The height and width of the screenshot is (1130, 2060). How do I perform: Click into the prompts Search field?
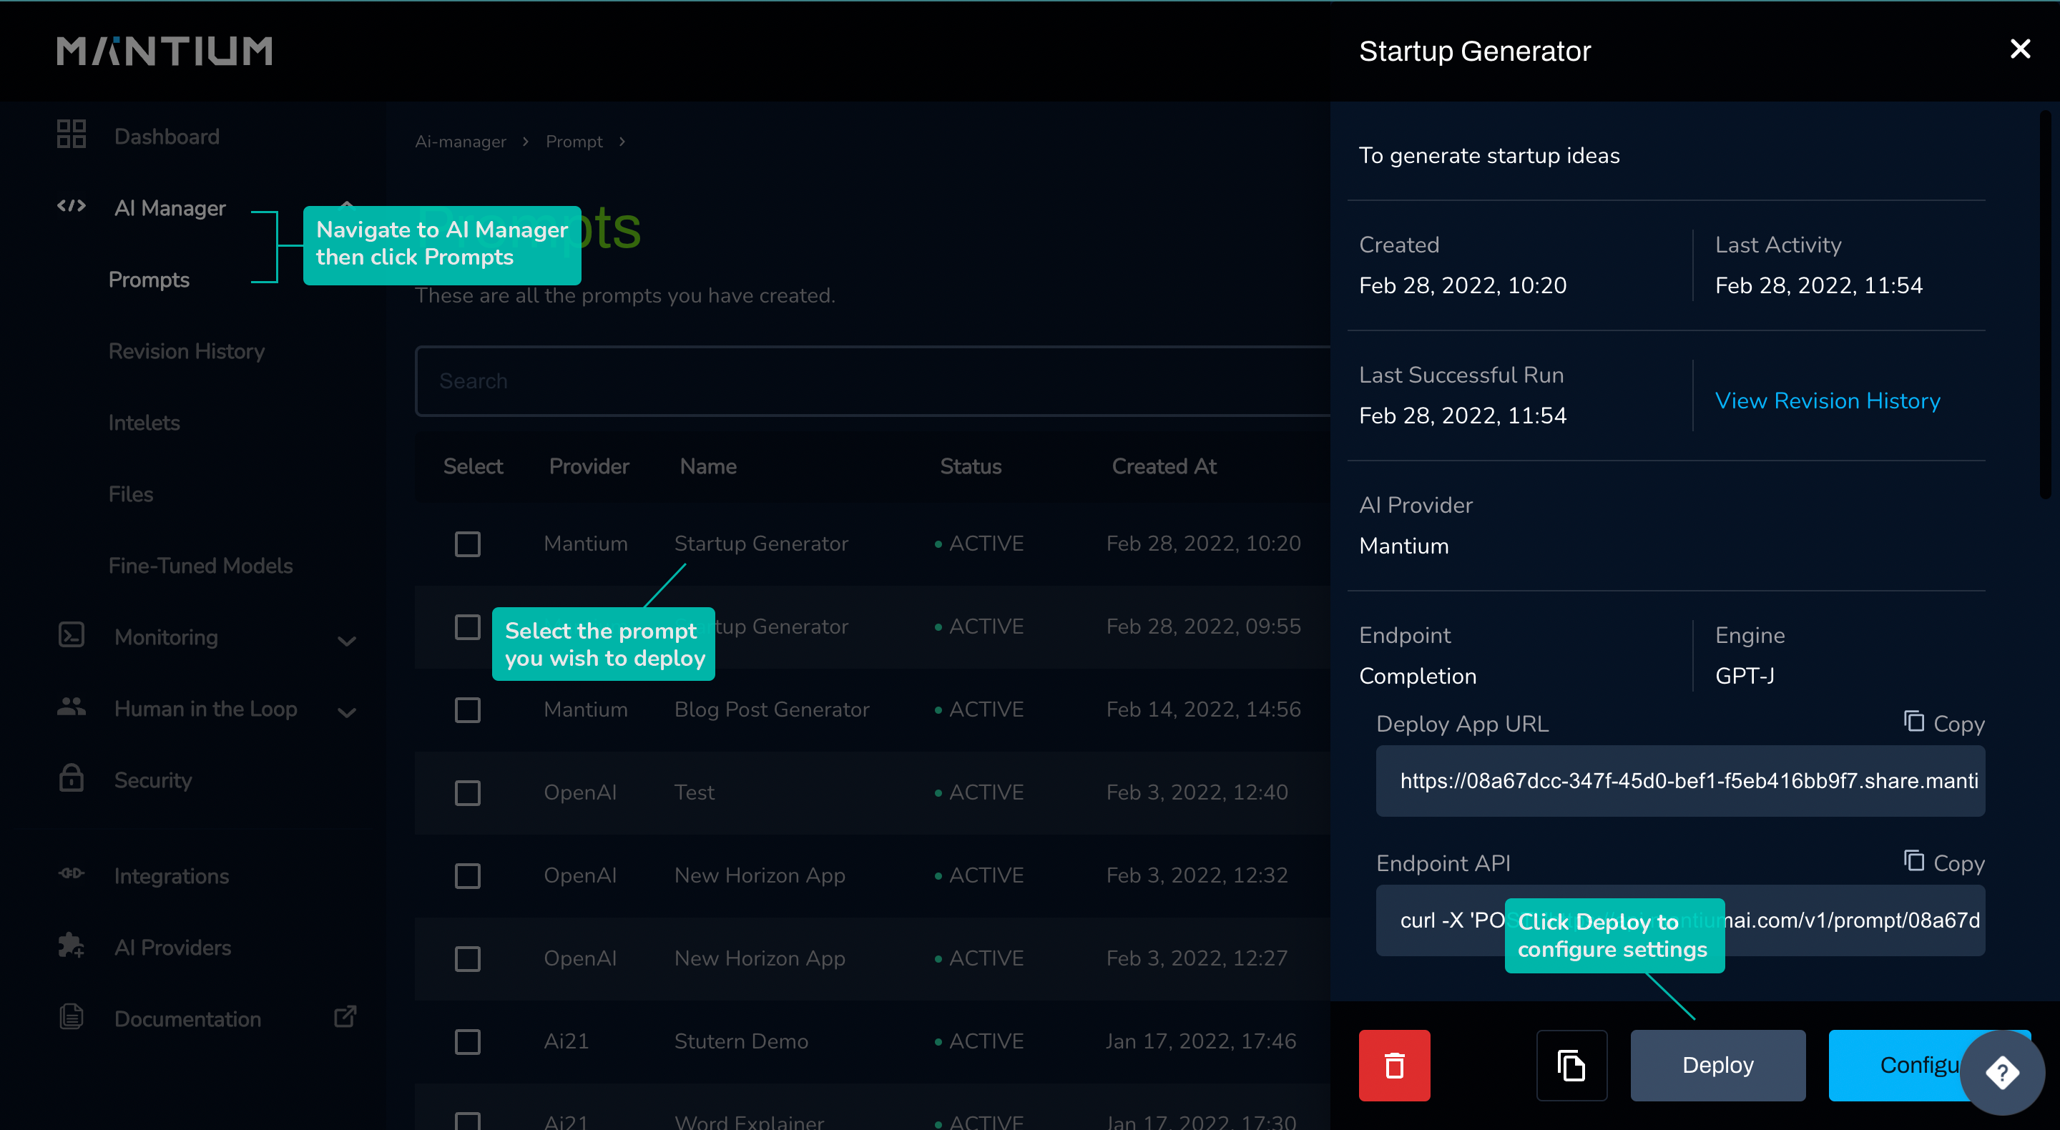(x=872, y=380)
